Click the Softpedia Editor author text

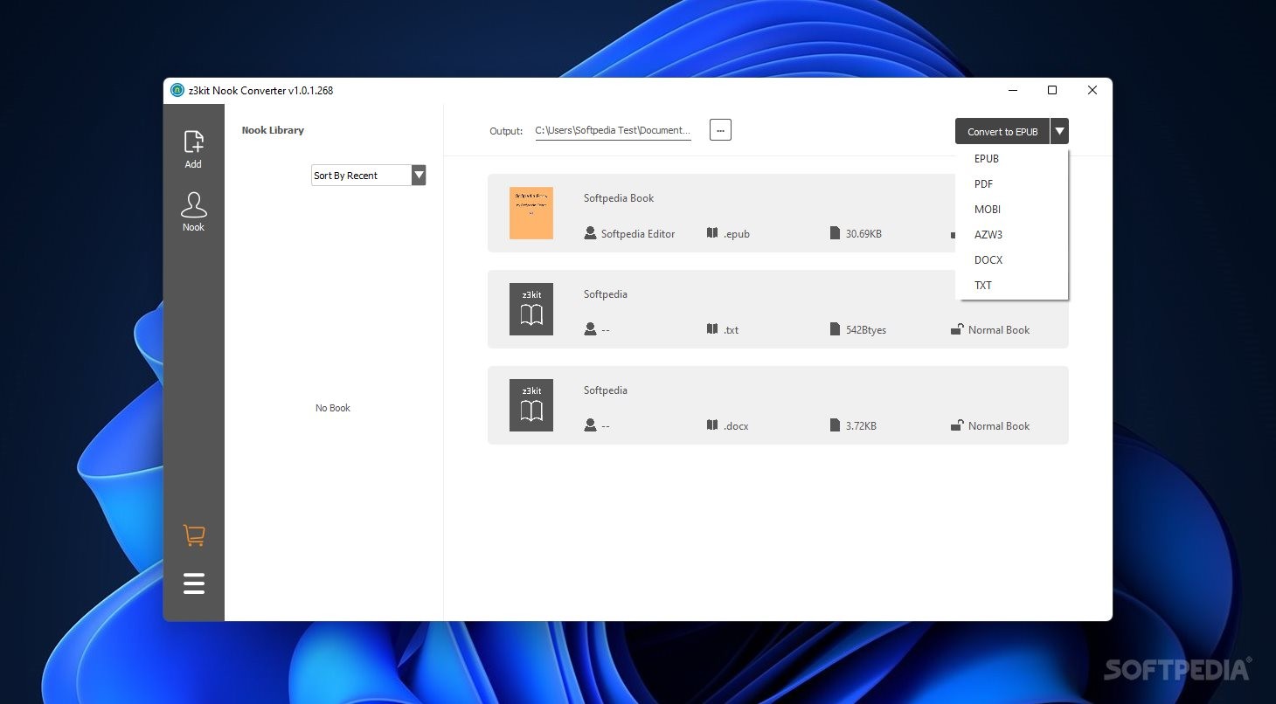(638, 234)
